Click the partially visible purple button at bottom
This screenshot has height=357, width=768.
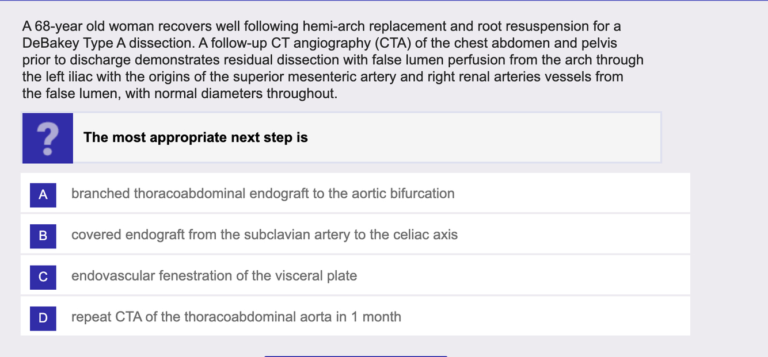point(355,355)
